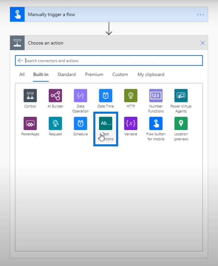
Task: Open the trigger's three-dot menu
Action: [x=201, y=15]
